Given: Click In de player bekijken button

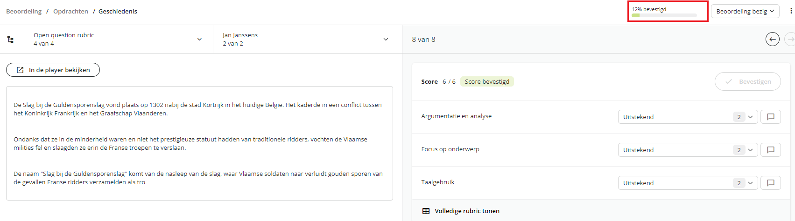Looking at the screenshot, I should pos(53,70).
